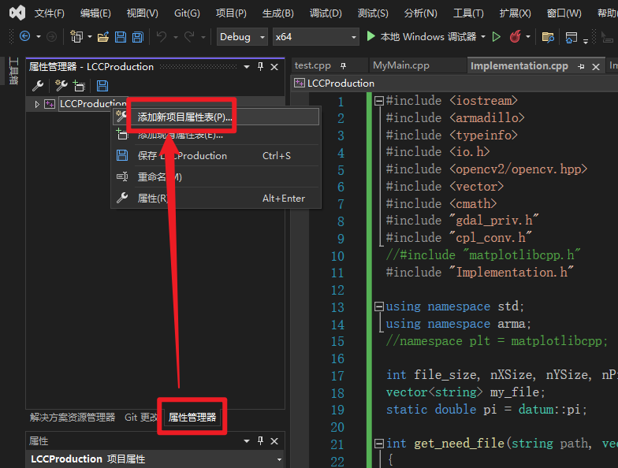Click the Undo arrow icon
The height and width of the screenshot is (468, 618).
pos(161,36)
